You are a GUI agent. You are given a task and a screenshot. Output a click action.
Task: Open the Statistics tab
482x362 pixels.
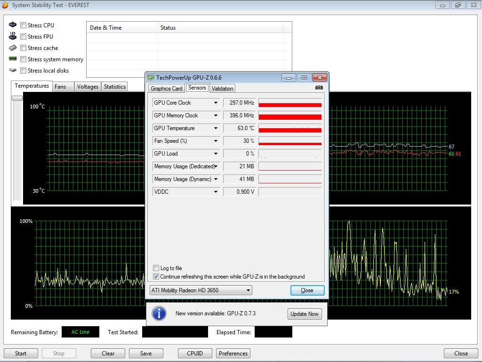[x=115, y=87]
